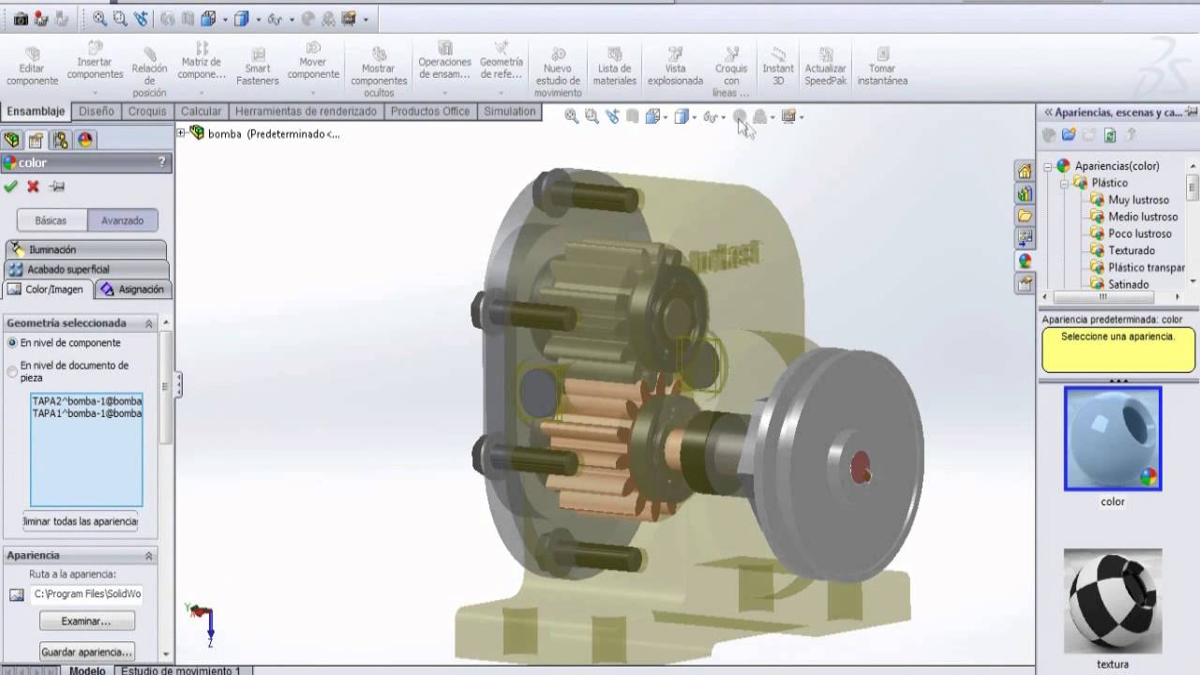Collapse the Apariencia section chevrons

tap(148, 556)
